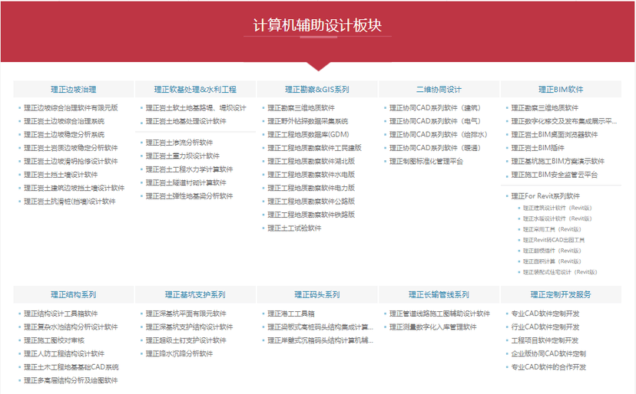Click 理正多高层结构分析及绘图软件 link
This screenshot has width=636, height=394.
pos(71,380)
